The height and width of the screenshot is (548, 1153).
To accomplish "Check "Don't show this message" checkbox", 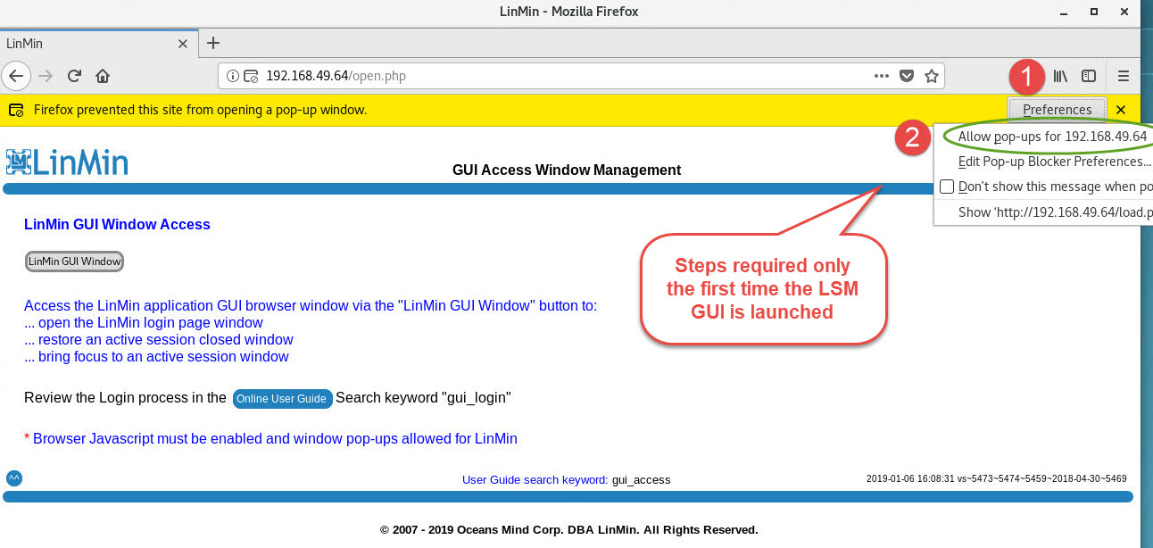I will click(x=947, y=187).
